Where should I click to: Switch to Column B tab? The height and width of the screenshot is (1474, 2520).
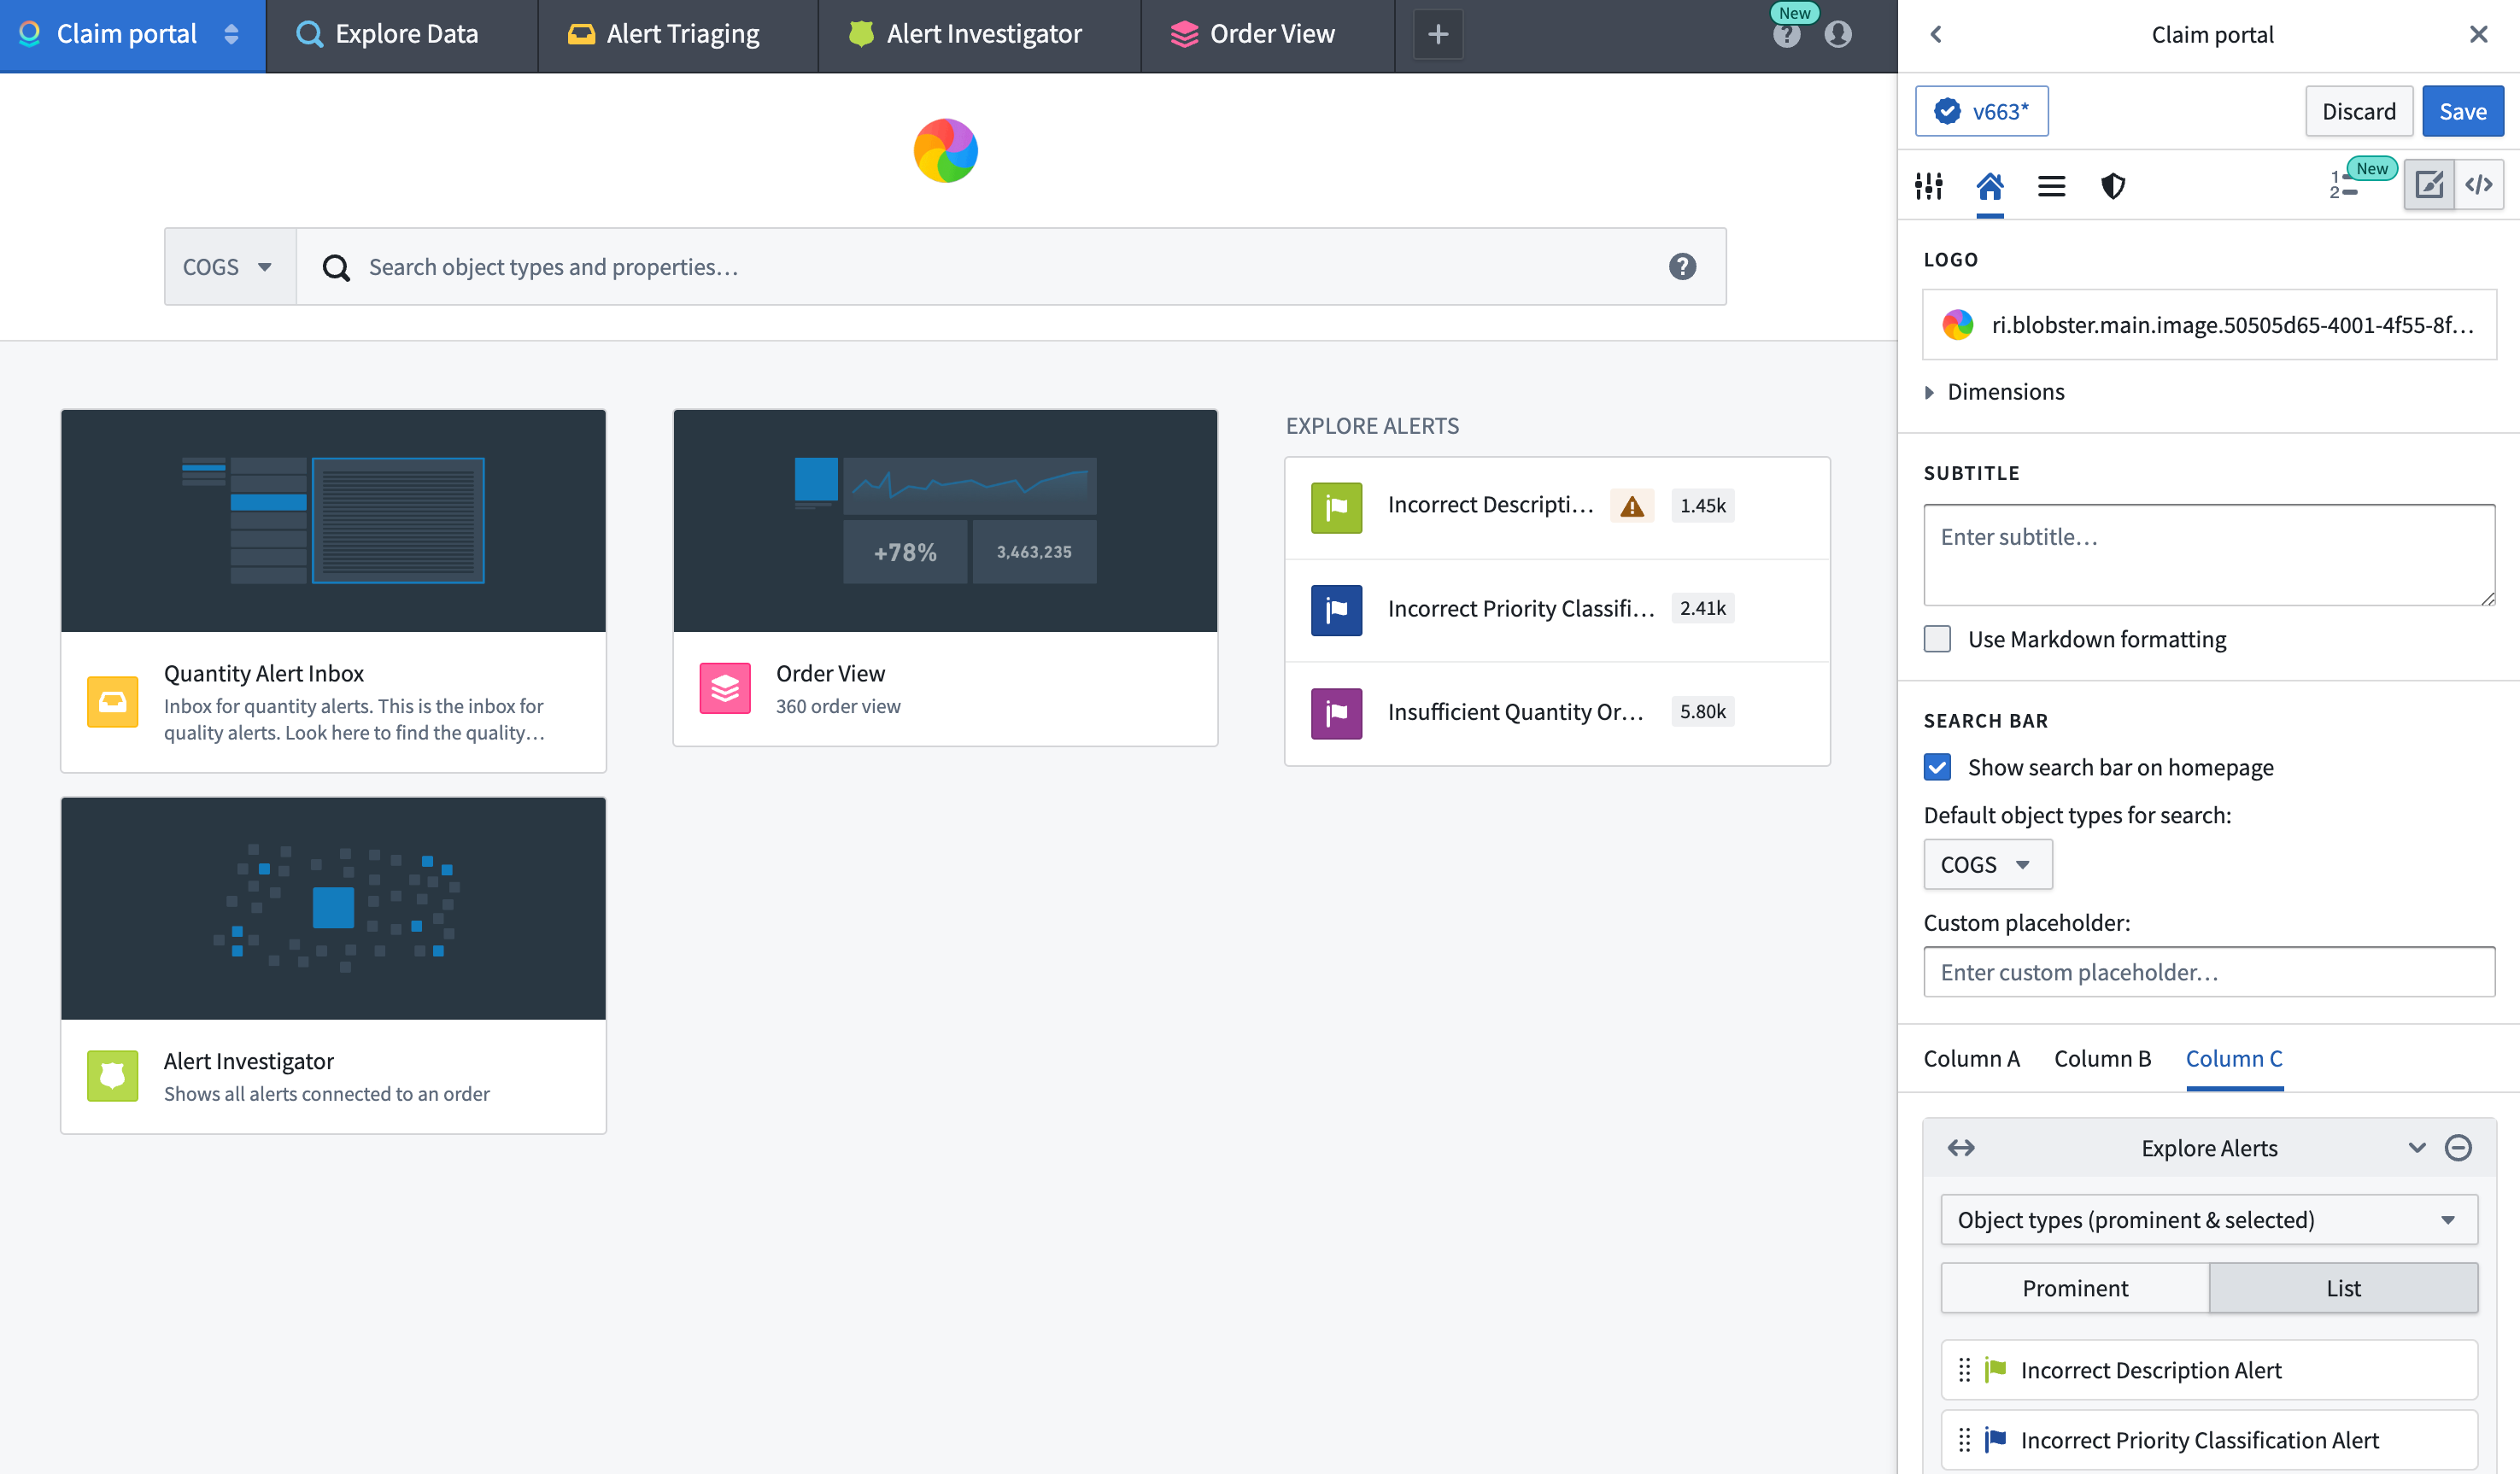[x=2102, y=1058]
